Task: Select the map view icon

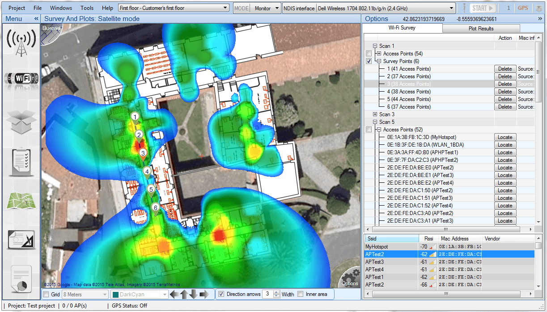Action: [x=21, y=201]
